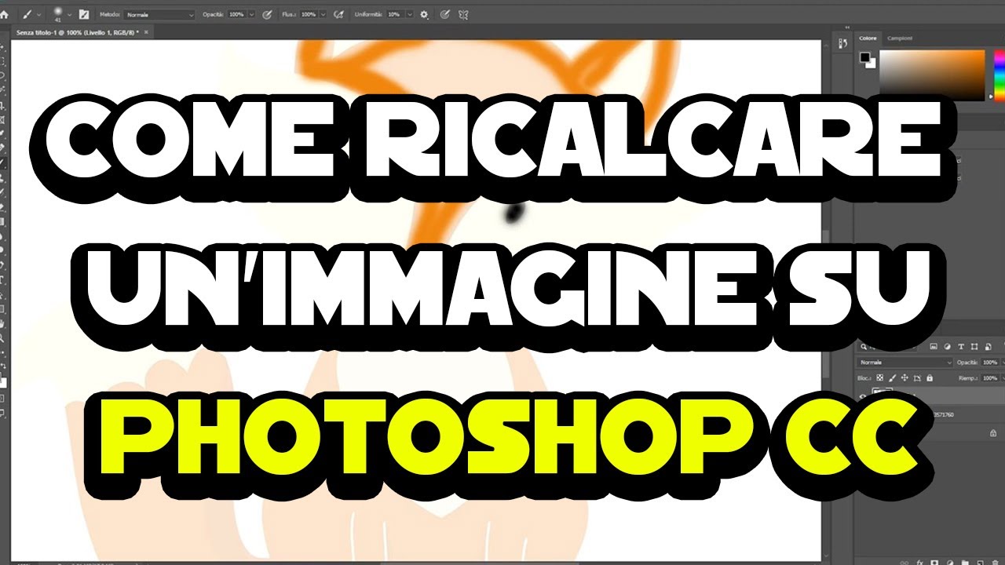This screenshot has height=565, width=1005.
Task: Pick a color in the orange color field
Action: [932, 75]
